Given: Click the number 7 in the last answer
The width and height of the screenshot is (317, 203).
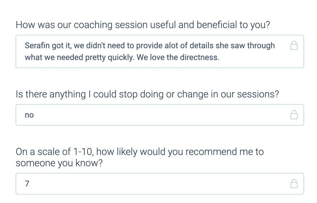Looking at the screenshot, I should point(27,184).
